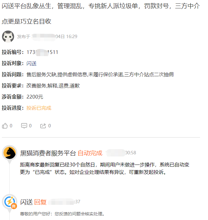Click the 闪送 merchant lightning avatar

10,202
